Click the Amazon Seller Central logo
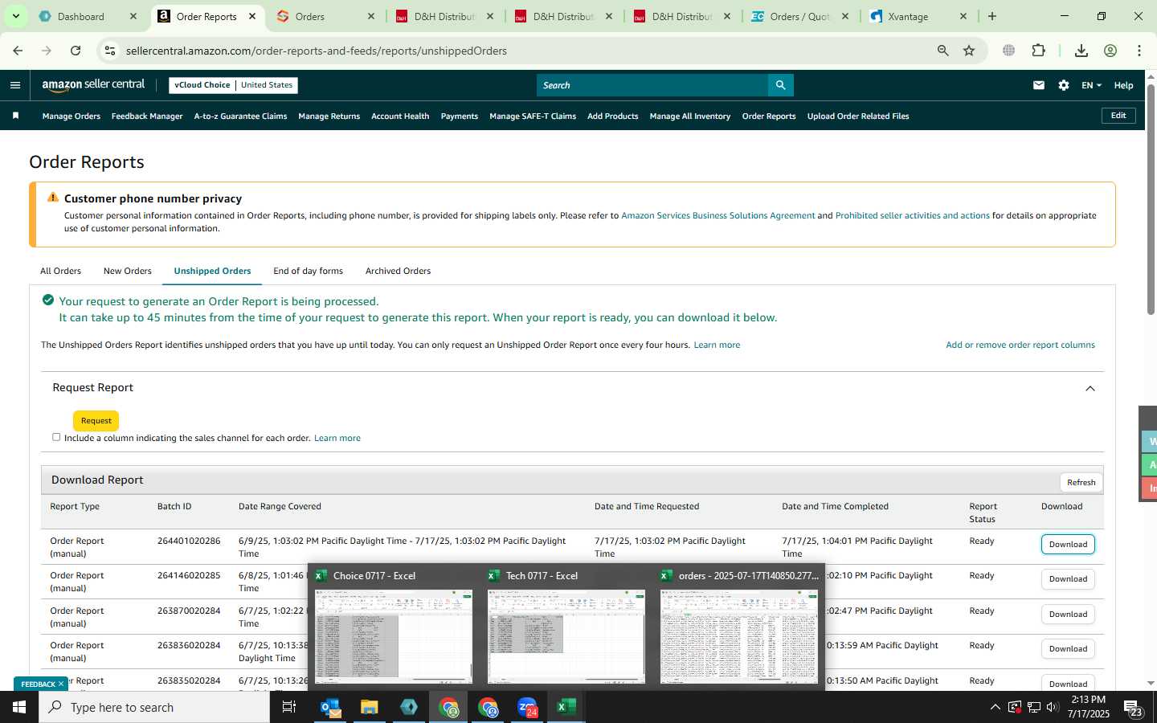This screenshot has width=1157, height=723. click(93, 85)
